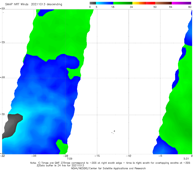The image size is (194, 170).
Task: Click the title text 'SMAP NRT Winds 20211013 descending'
Action: click(34, 4)
